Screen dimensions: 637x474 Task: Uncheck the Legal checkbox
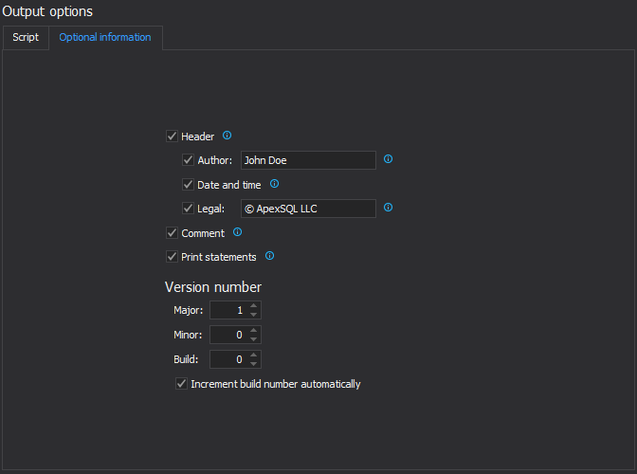188,209
